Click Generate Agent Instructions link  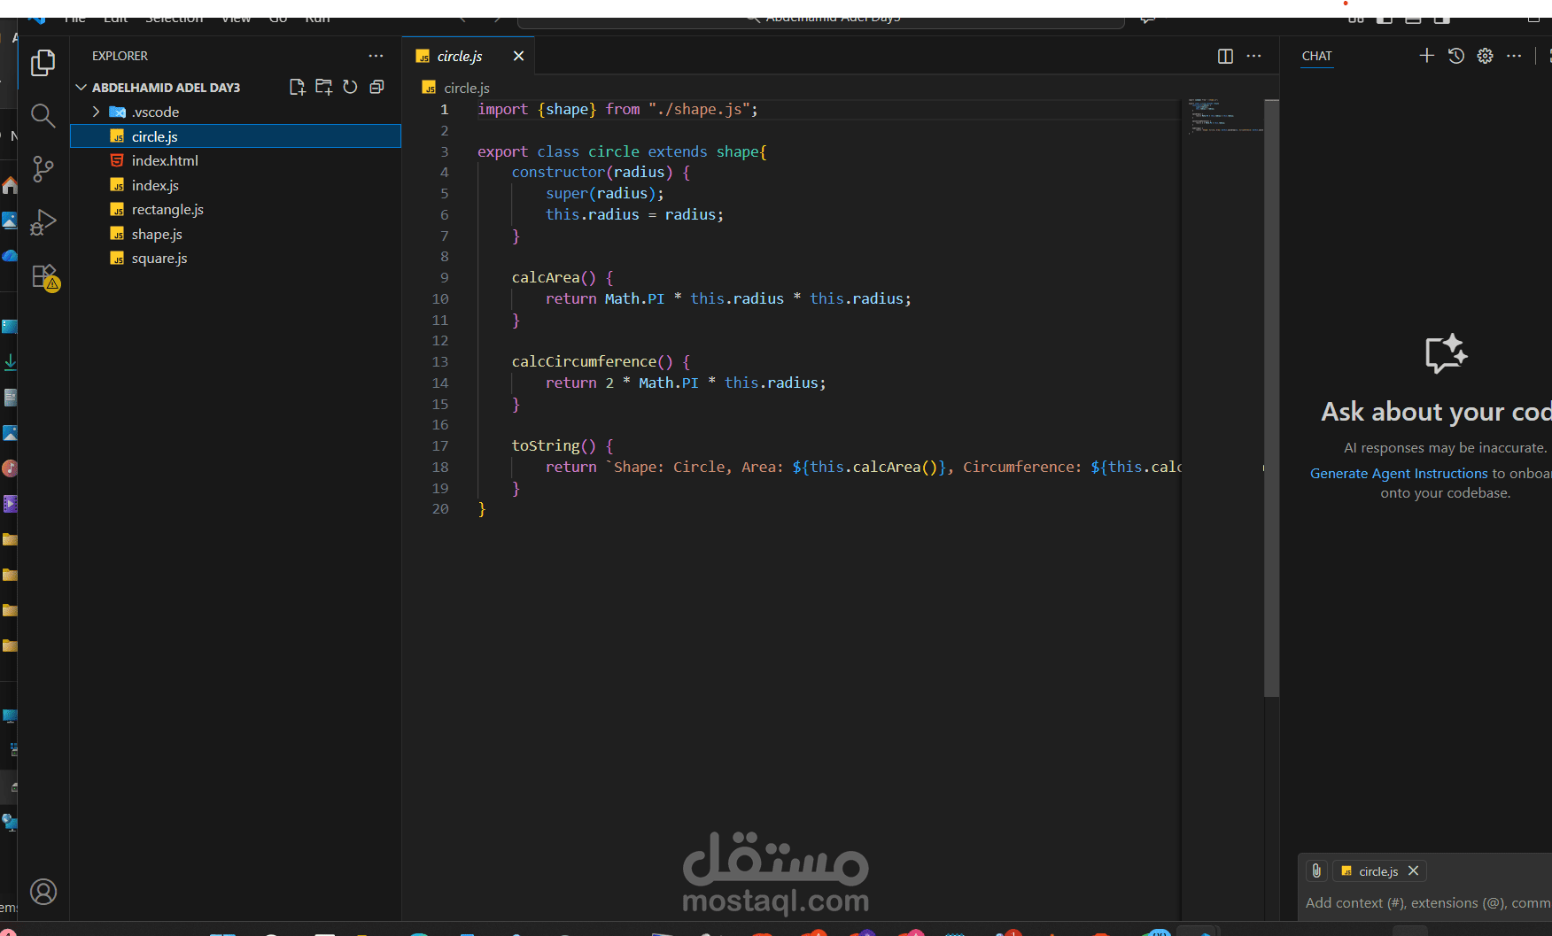1399,473
